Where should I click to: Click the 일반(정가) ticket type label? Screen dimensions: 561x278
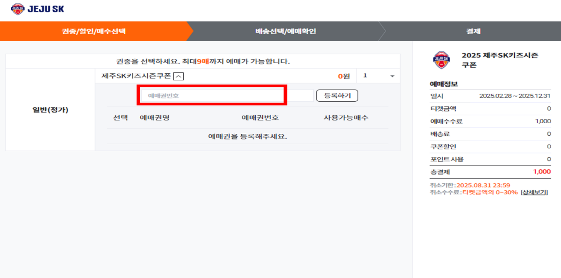pyautogui.click(x=50, y=111)
